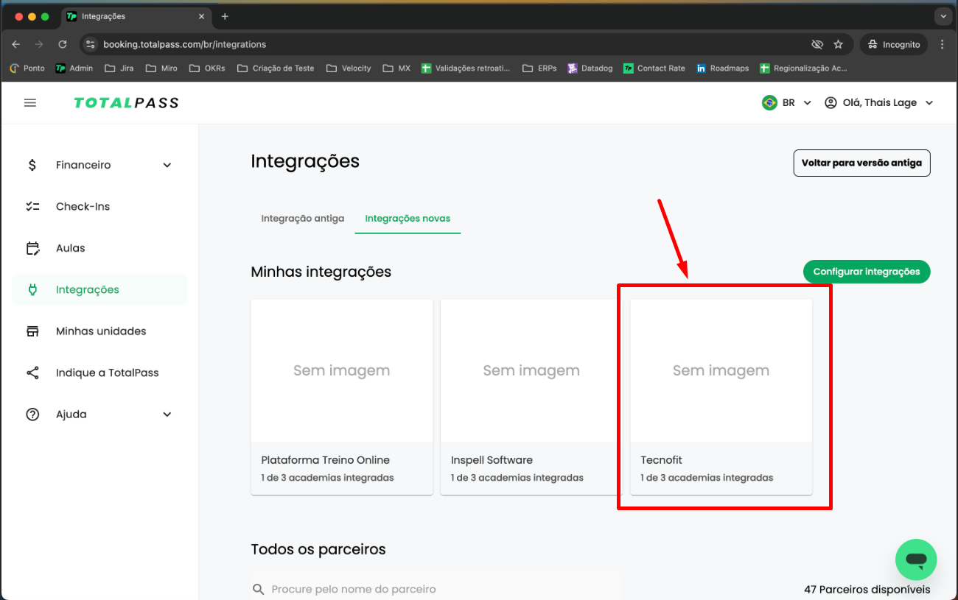Open the Olá, Thais Lage user dropdown
The image size is (958, 600).
coord(879,103)
